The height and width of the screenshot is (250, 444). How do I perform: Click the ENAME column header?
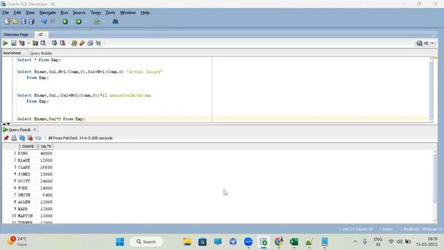(x=26, y=147)
